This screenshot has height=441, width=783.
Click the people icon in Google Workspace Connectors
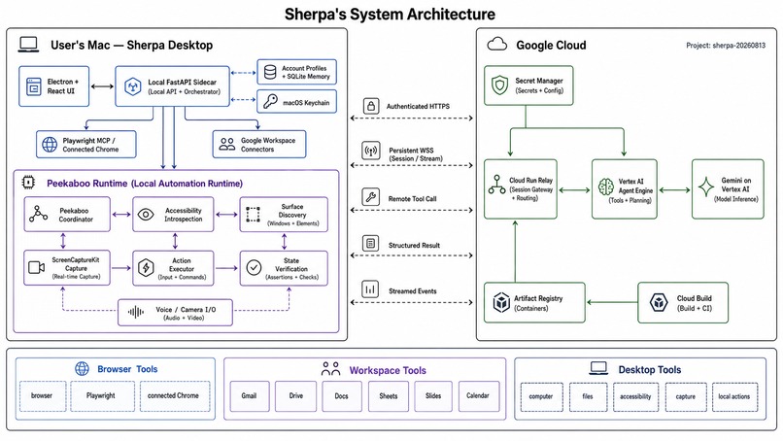tap(227, 145)
